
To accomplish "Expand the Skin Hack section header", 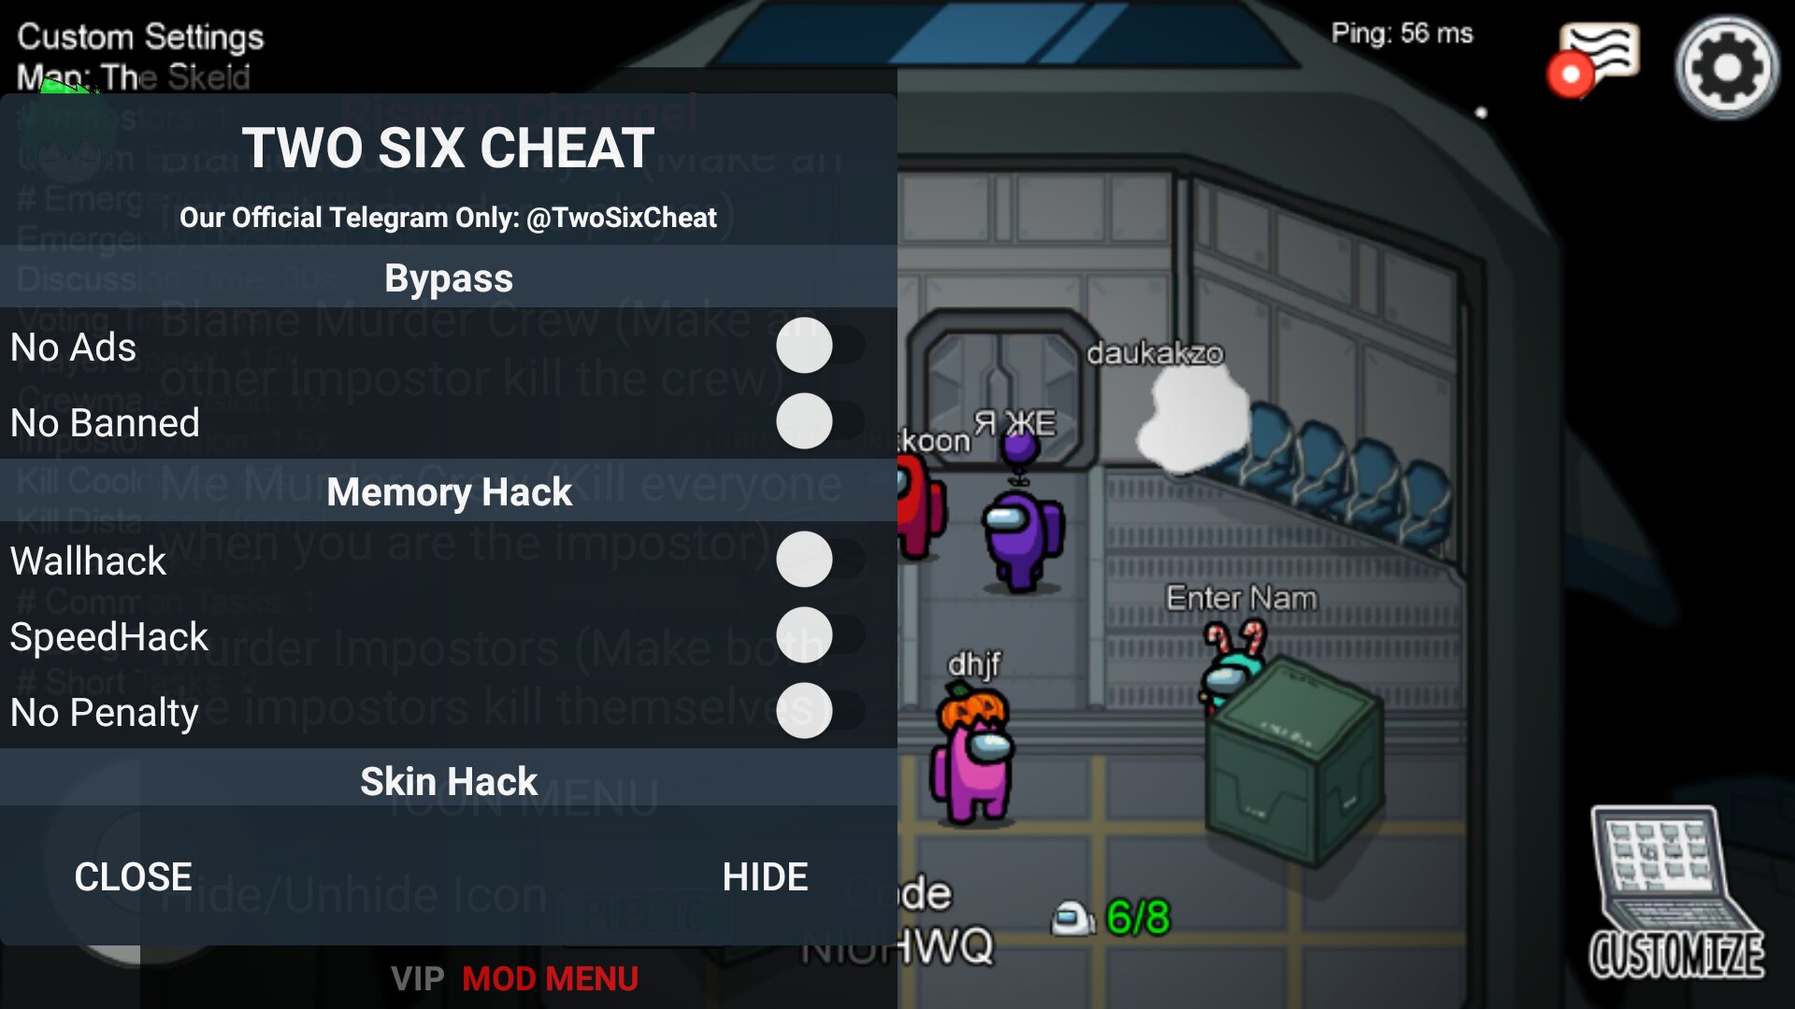I will pos(448,780).
